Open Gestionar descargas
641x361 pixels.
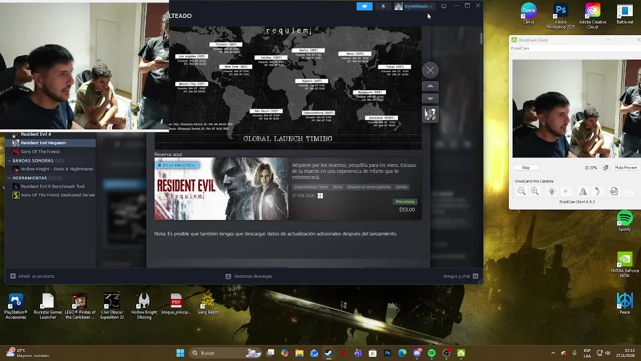click(248, 276)
